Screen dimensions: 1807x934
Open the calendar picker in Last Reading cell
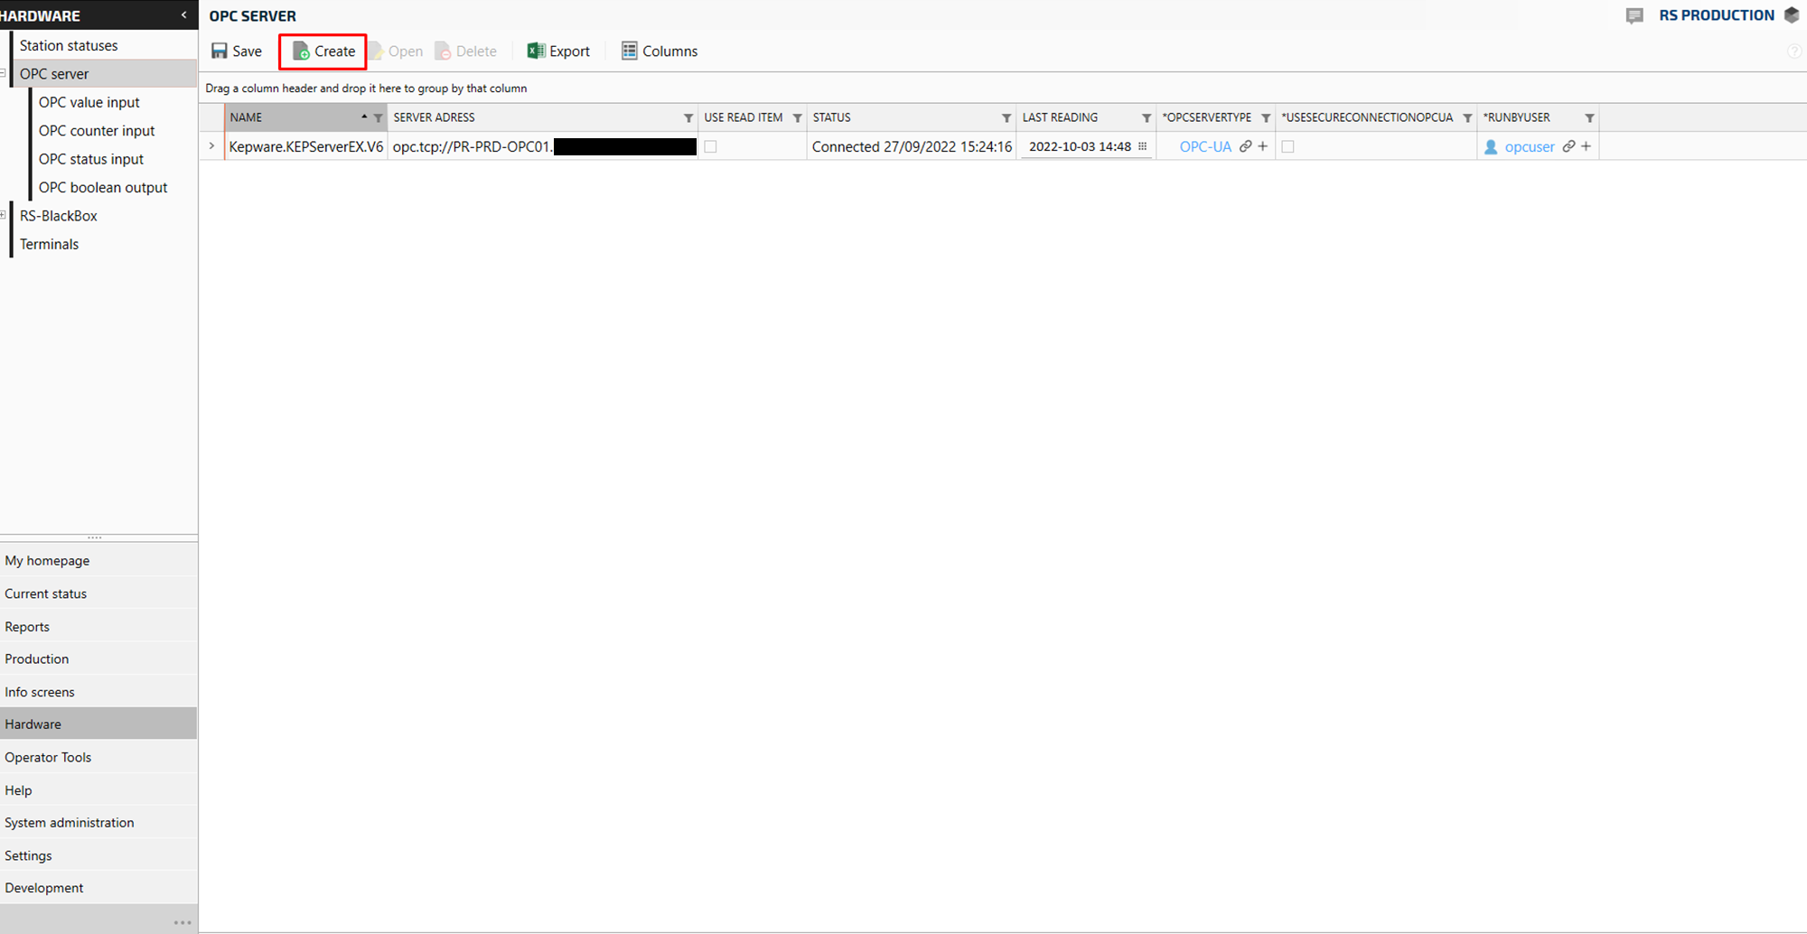pyautogui.click(x=1142, y=146)
